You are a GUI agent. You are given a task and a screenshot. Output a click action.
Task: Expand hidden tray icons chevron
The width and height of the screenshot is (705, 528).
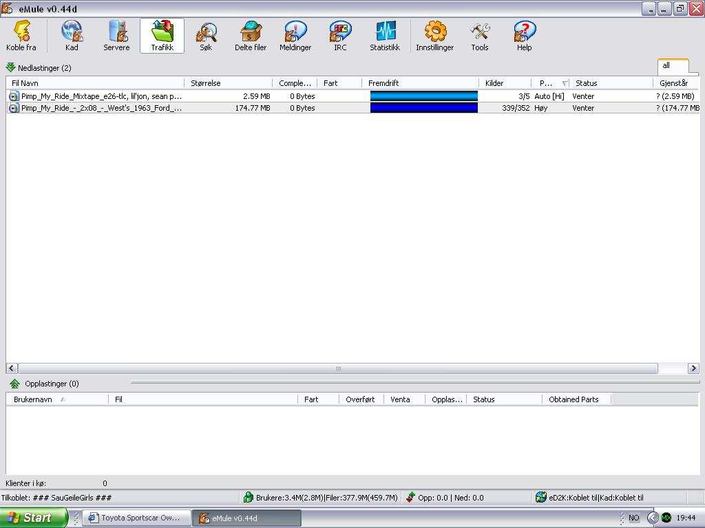[653, 518]
